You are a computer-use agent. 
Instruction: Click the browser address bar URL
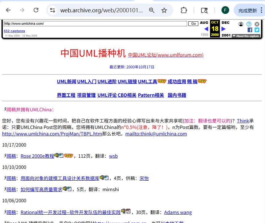pyautogui.click(x=101, y=10)
